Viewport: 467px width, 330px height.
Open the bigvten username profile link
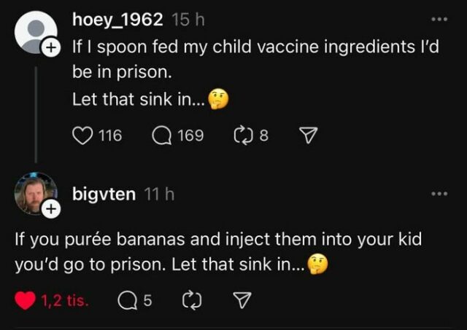[x=104, y=195]
